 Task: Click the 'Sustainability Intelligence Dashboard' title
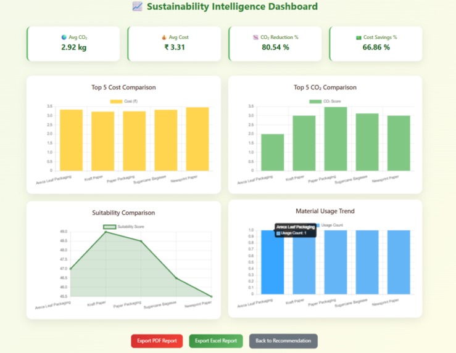point(232,6)
